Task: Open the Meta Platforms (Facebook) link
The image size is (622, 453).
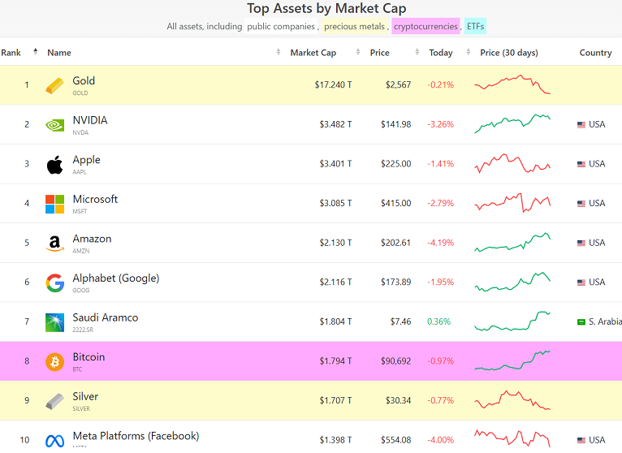Action: tap(136, 436)
